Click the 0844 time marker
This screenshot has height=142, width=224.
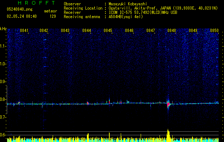click(x=87, y=31)
